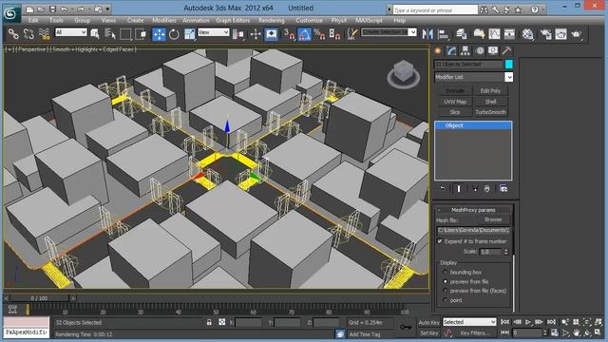Screen dimensions: 608x342
Task: Click the Auto Key button
Action: (x=428, y=322)
